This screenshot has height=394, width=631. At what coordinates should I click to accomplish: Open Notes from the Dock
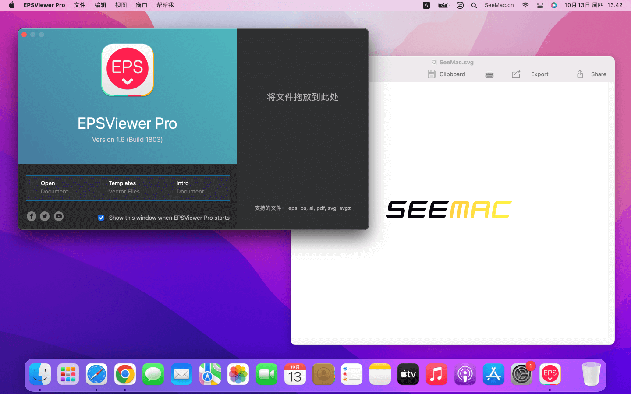(x=380, y=374)
